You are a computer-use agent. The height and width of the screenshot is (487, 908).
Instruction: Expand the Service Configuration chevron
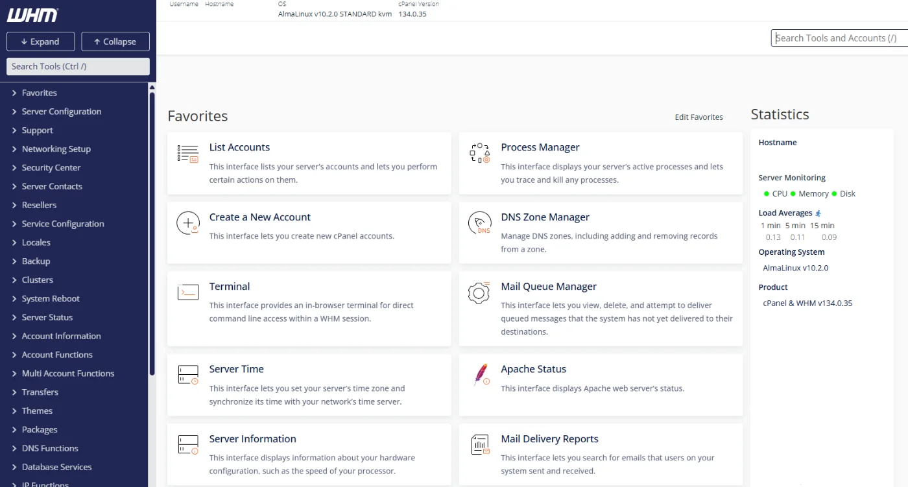point(14,224)
